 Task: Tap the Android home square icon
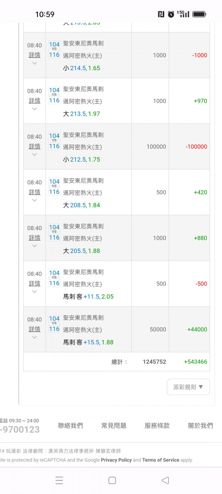point(112,480)
